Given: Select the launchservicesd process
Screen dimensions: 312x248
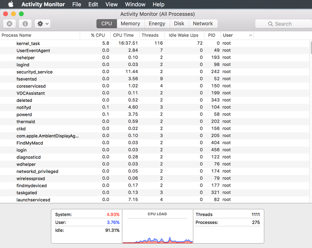Looking at the screenshot, I should (155, 199).
